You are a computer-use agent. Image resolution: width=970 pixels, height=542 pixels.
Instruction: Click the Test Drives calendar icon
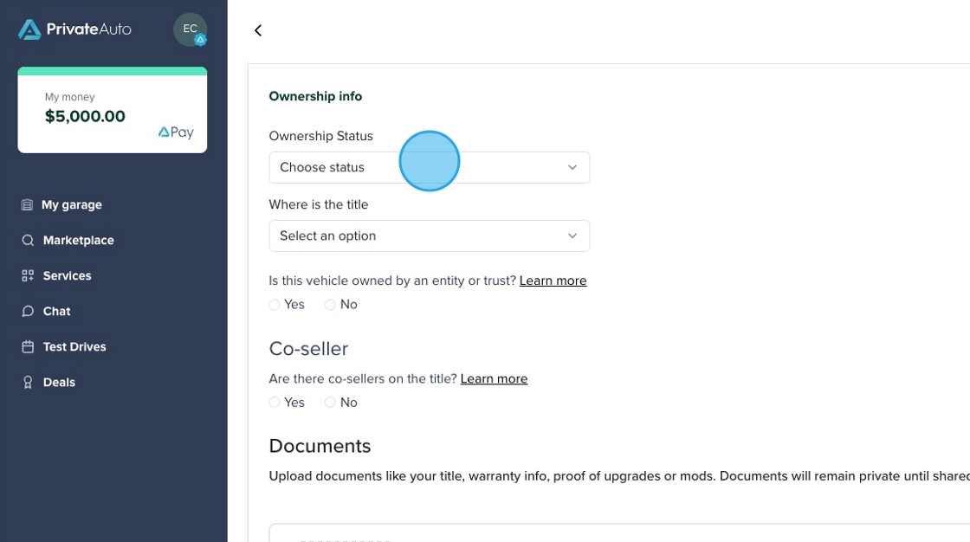28,346
